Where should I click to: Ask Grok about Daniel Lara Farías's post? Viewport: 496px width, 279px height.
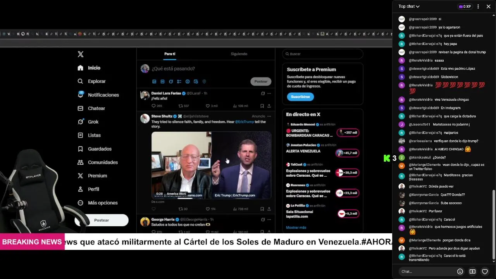point(263,93)
